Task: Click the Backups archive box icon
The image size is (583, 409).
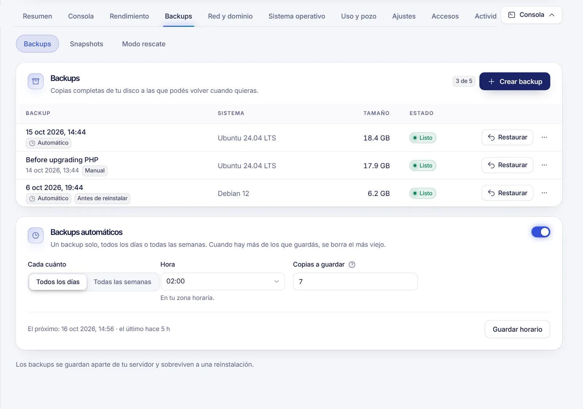Action: click(36, 81)
